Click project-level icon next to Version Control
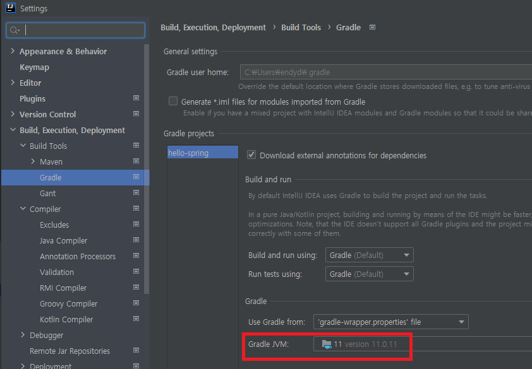Viewport: 532px width, 369px height. (136, 114)
